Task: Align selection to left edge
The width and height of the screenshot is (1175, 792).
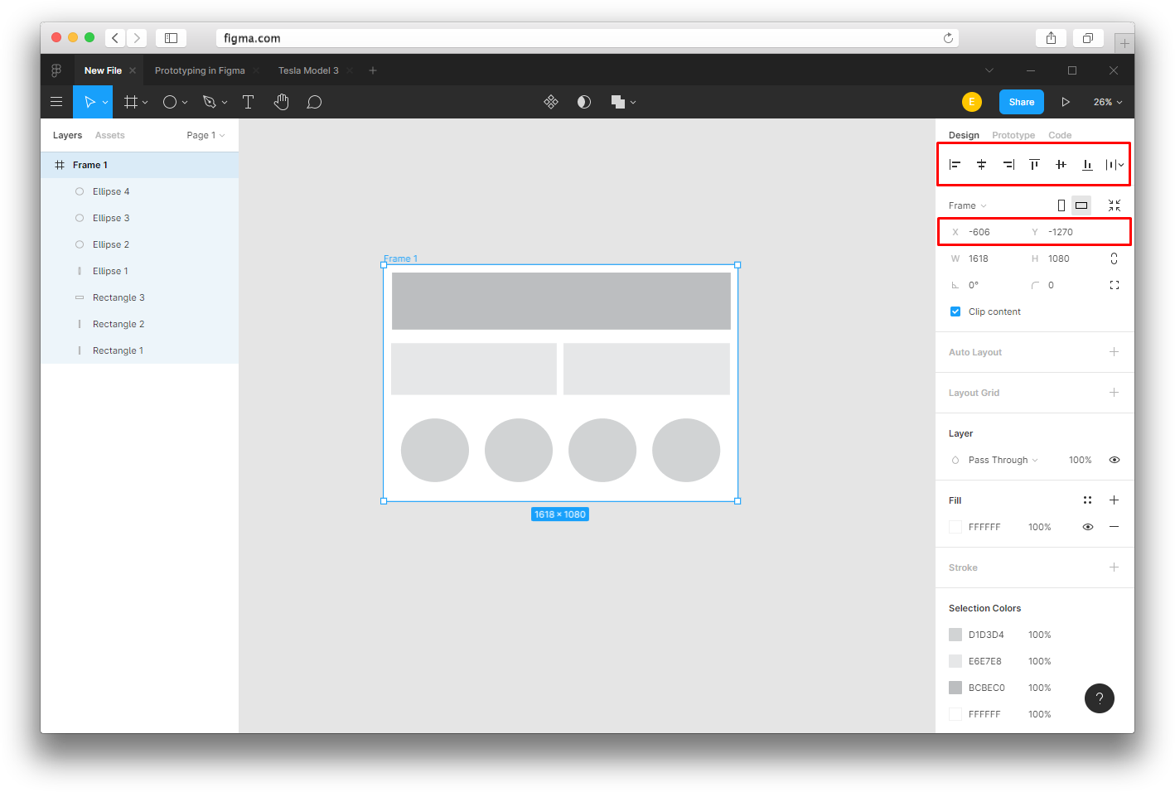Action: pyautogui.click(x=955, y=165)
